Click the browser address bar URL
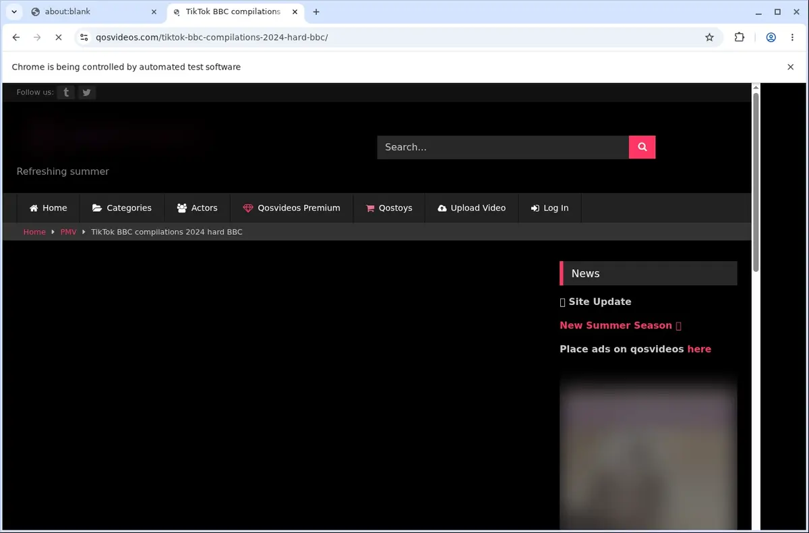This screenshot has height=533, width=809. (212, 38)
